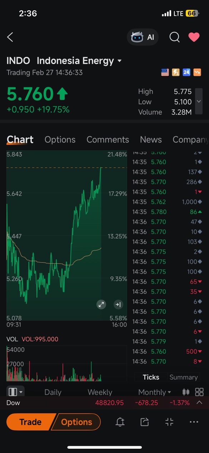
Task: Open the search magnifier
Action: (x=174, y=37)
